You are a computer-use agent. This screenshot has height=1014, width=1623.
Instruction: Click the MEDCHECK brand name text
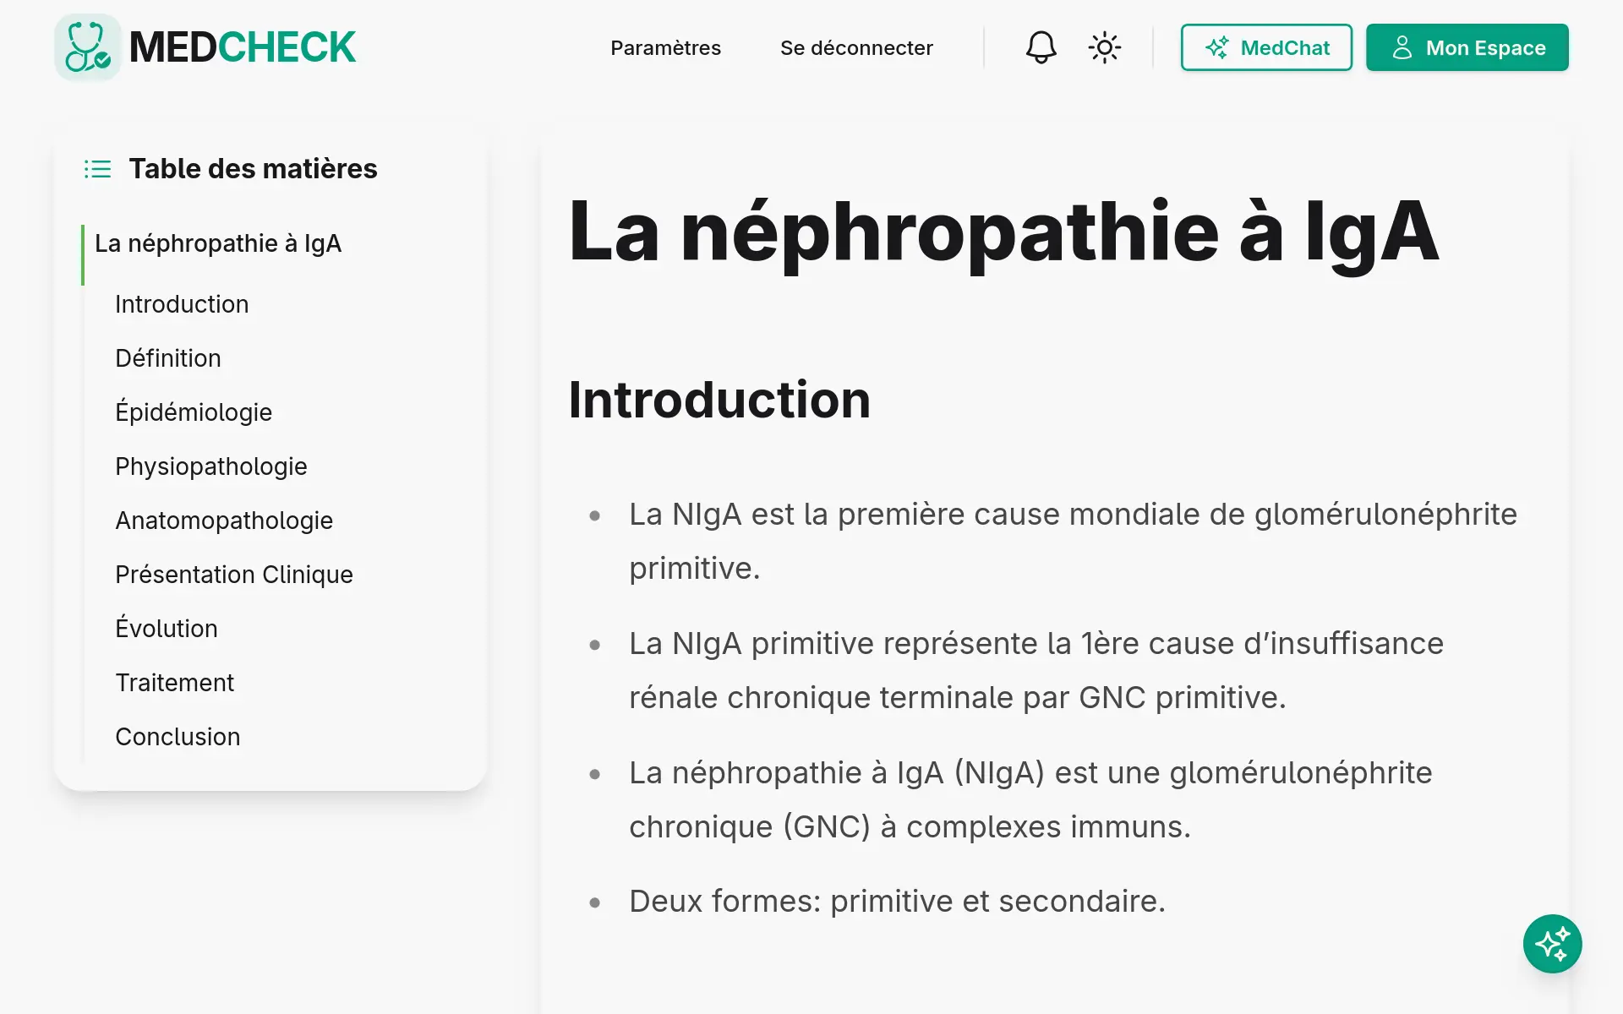pyautogui.click(x=243, y=47)
